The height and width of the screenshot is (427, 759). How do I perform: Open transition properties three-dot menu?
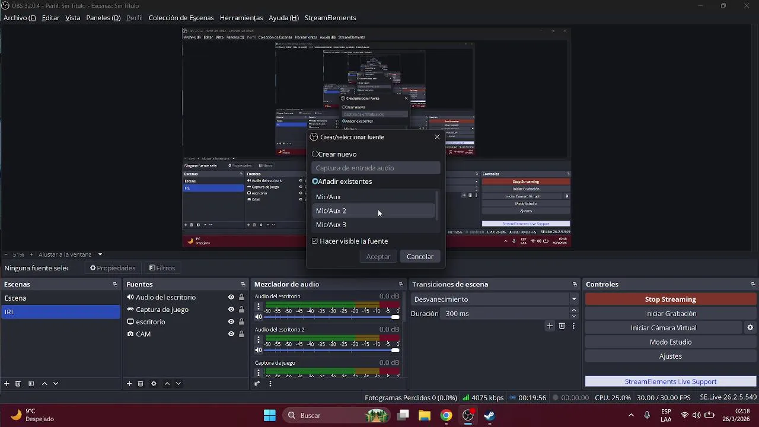pos(573,326)
